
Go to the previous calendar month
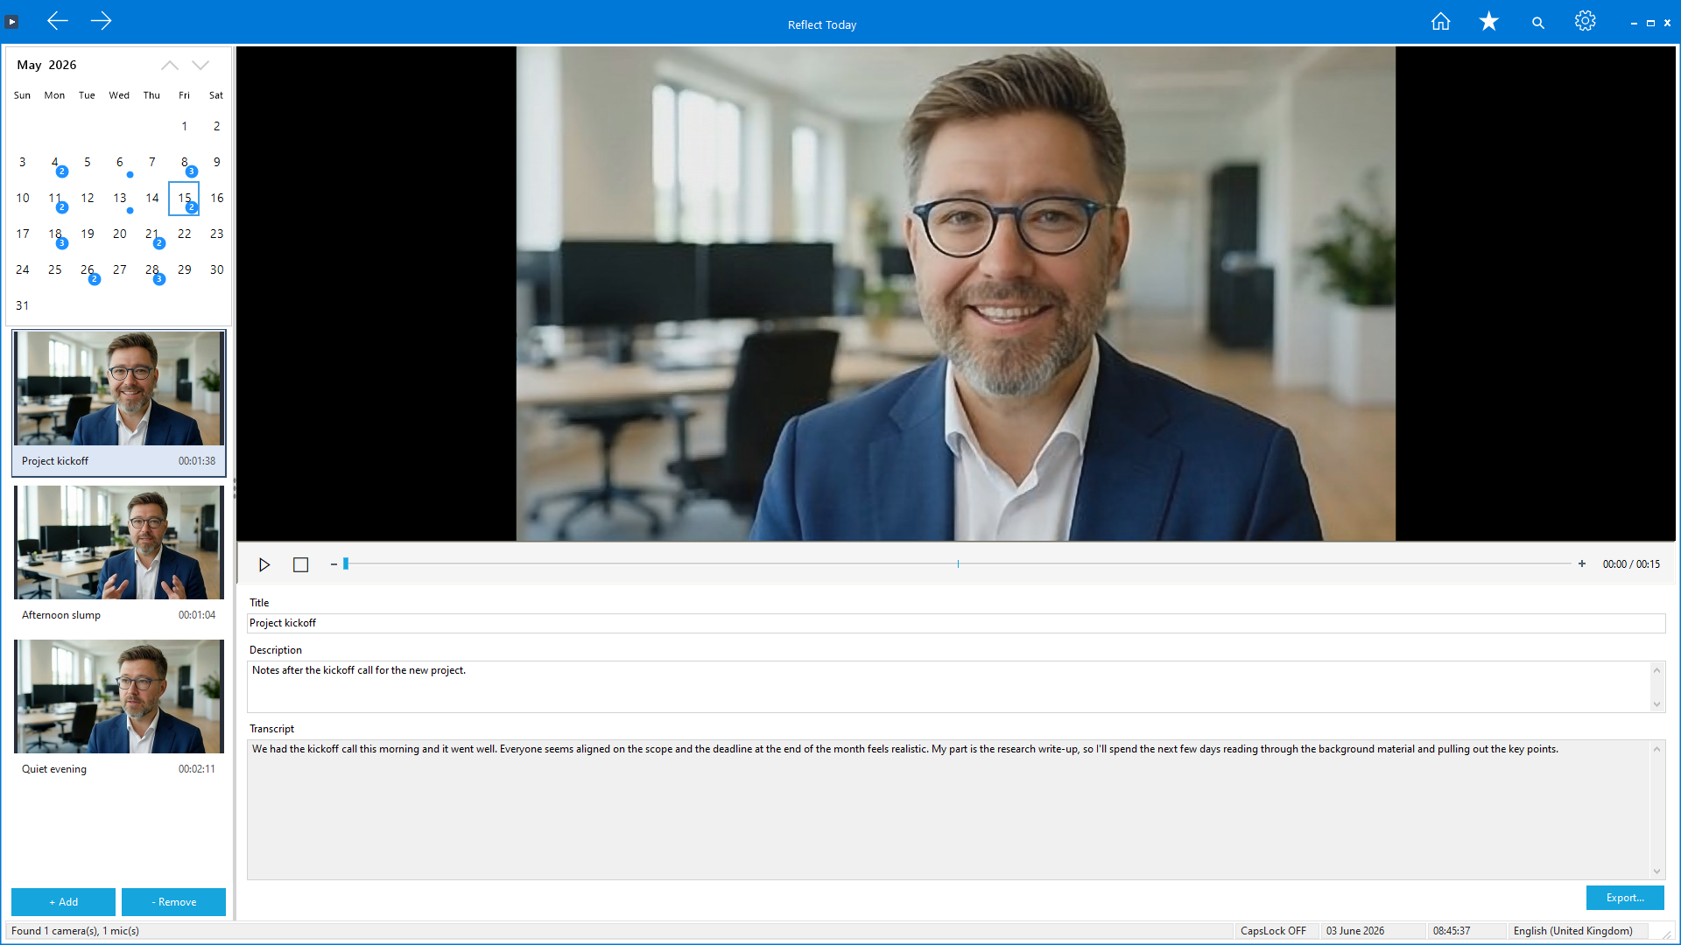pyautogui.click(x=169, y=66)
